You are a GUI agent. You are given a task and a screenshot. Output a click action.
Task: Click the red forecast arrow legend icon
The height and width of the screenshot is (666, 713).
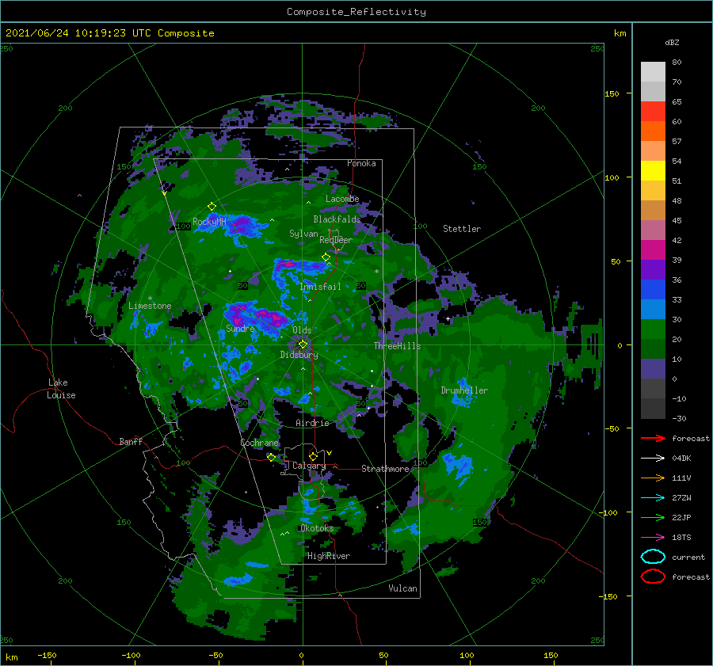pos(653,438)
